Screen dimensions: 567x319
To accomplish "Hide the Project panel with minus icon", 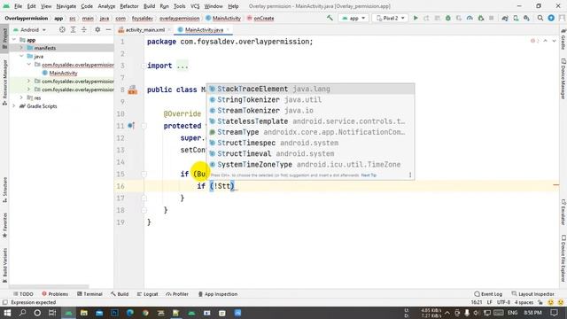I will (x=108, y=29).
